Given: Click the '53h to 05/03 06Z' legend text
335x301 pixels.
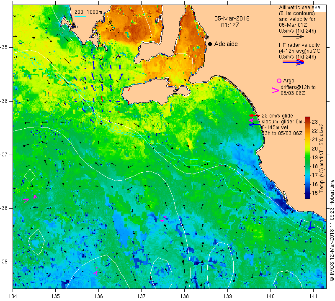Looking at the screenshot, I should (282, 133).
